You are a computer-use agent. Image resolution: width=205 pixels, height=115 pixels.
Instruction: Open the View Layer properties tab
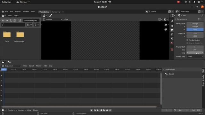(x=172, y=34)
